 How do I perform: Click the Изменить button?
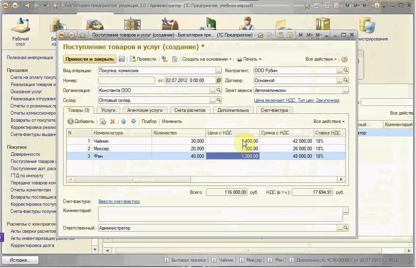(x=172, y=121)
